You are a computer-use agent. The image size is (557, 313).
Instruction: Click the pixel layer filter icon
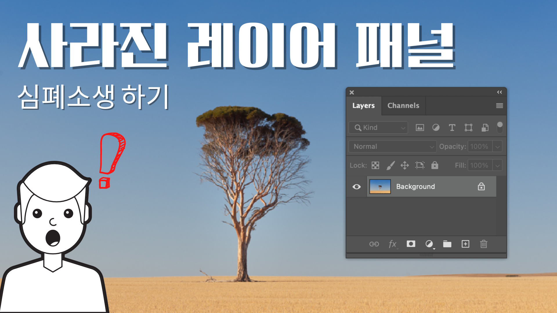(x=420, y=128)
